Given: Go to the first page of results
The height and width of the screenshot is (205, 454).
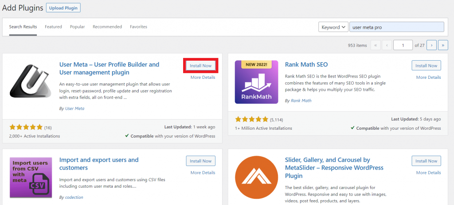Looking at the screenshot, I should pos(375,45).
